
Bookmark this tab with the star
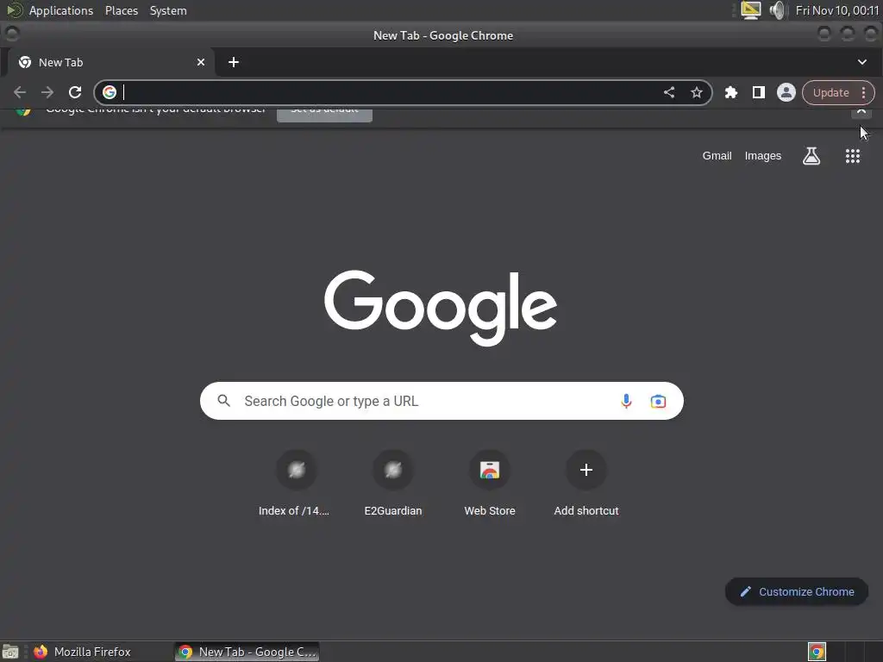(697, 92)
